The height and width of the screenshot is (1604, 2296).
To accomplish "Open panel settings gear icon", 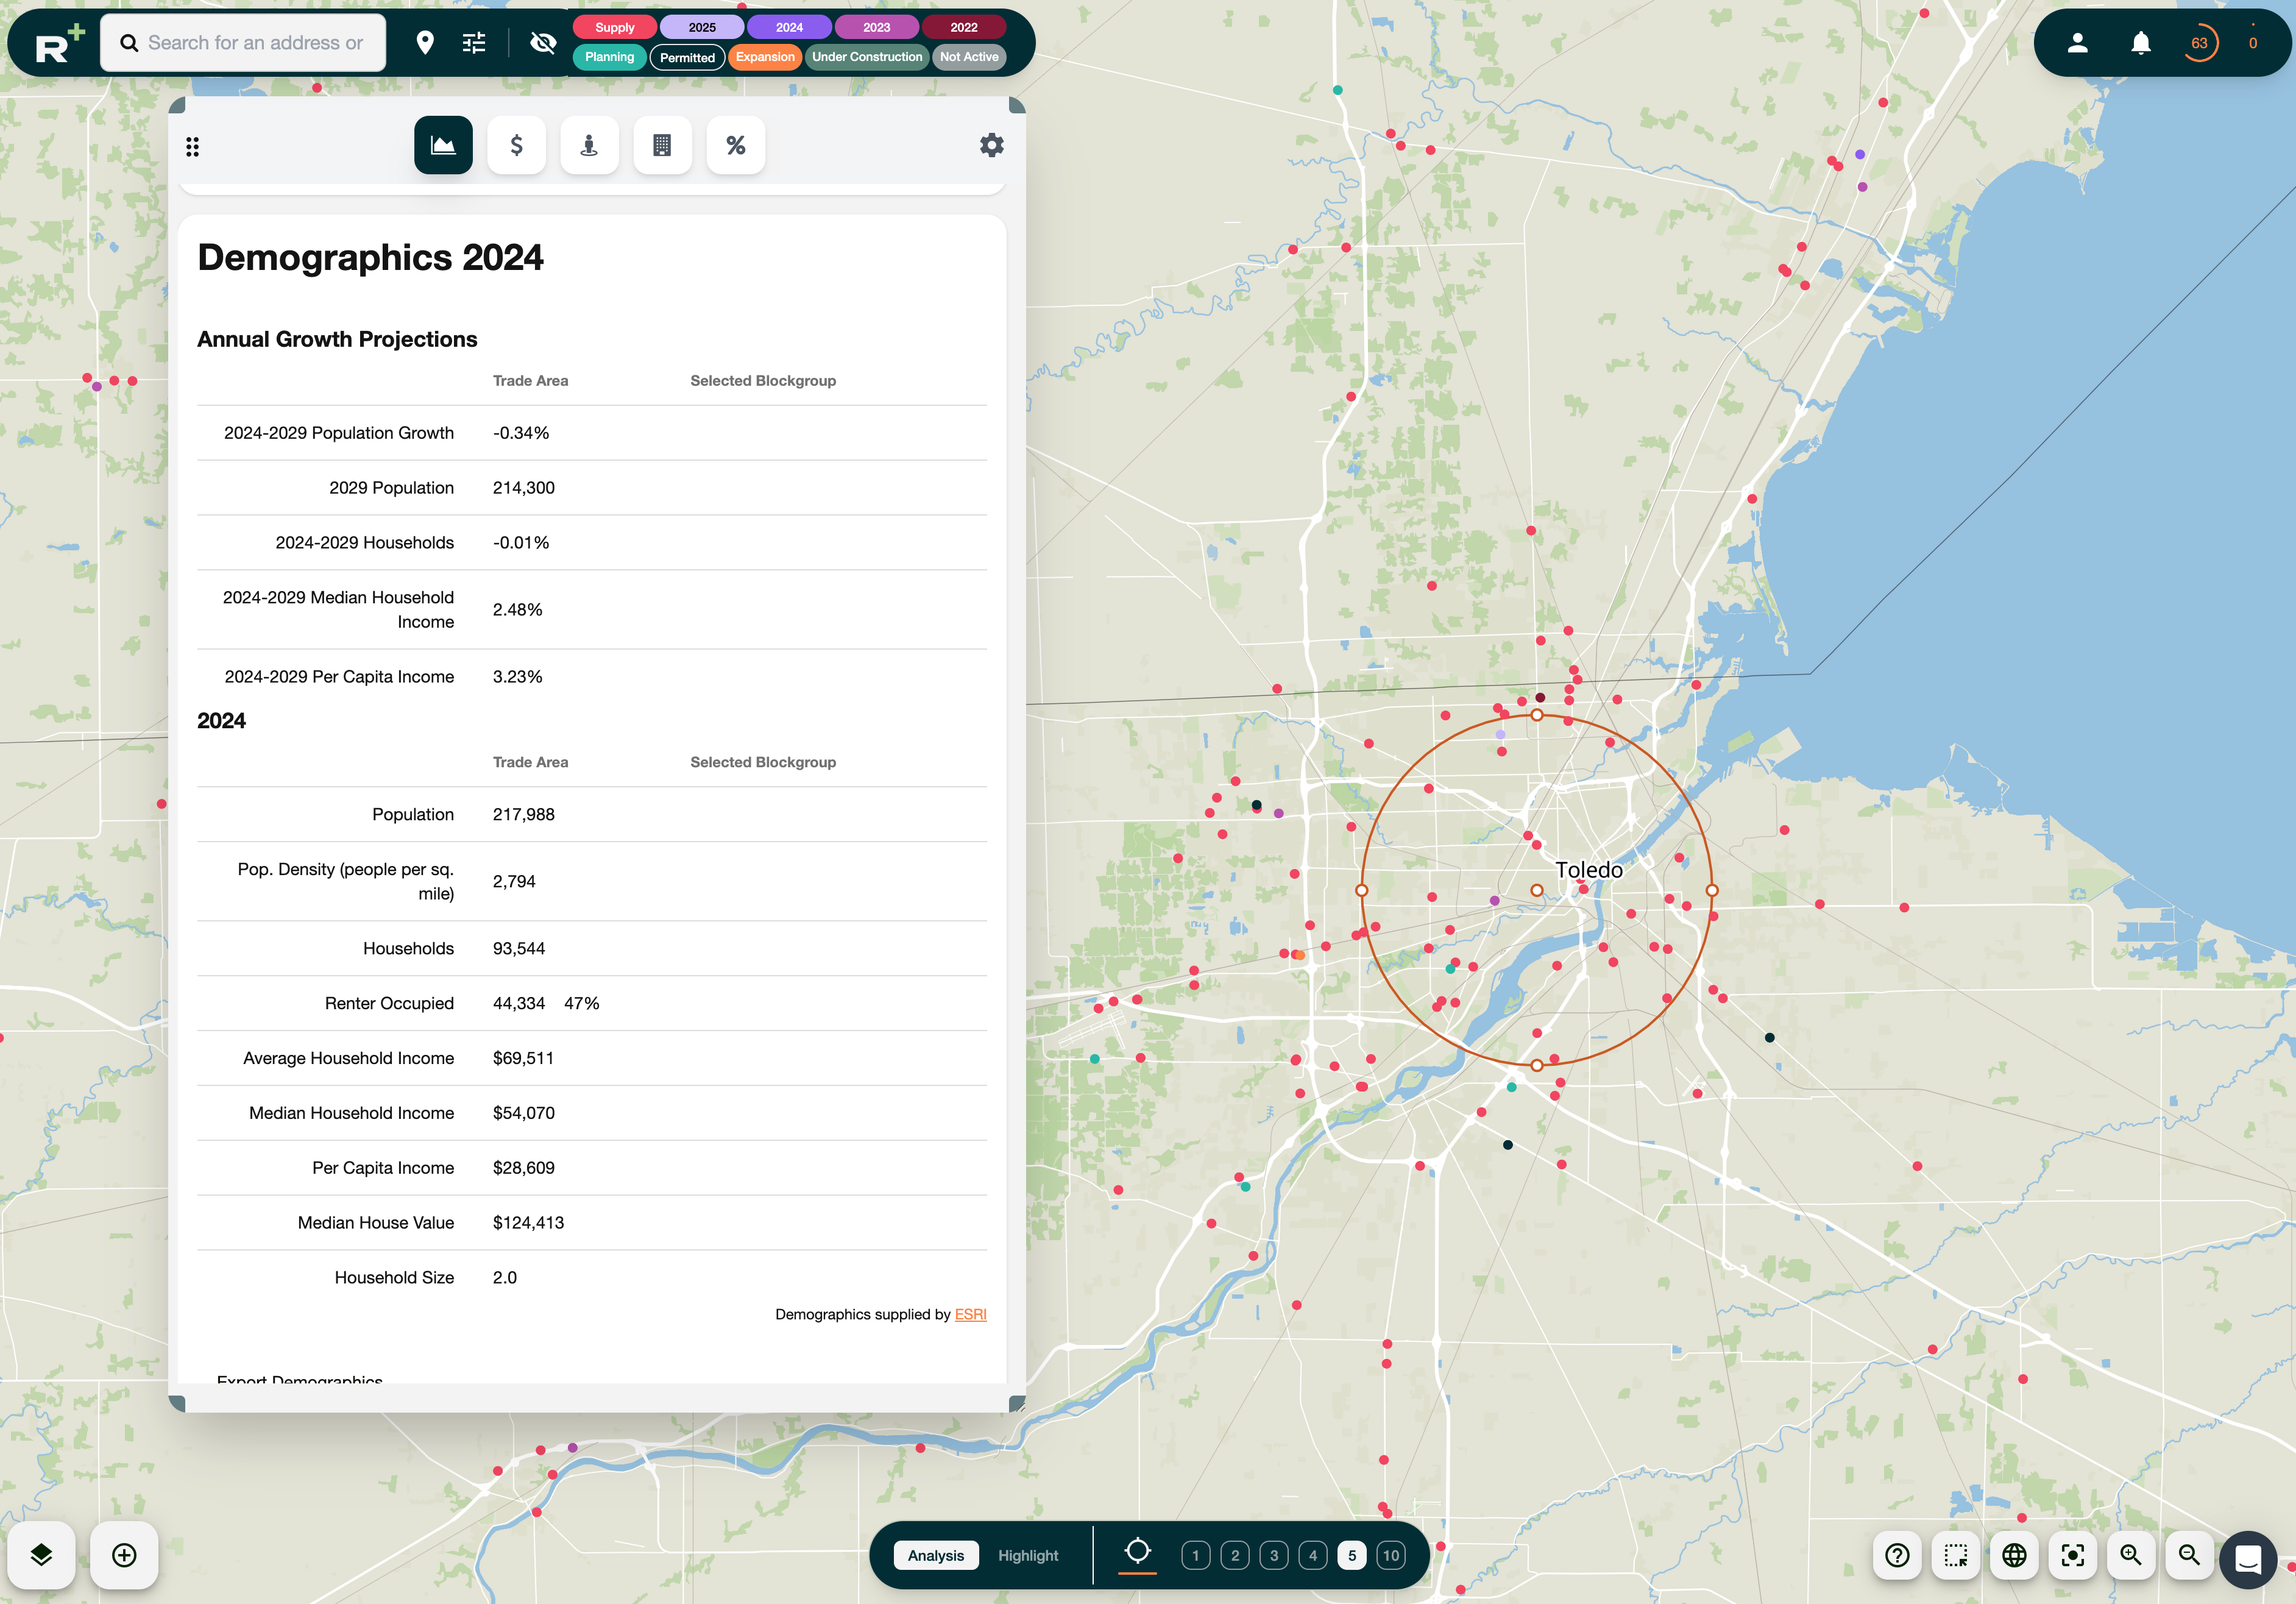I will [x=991, y=146].
